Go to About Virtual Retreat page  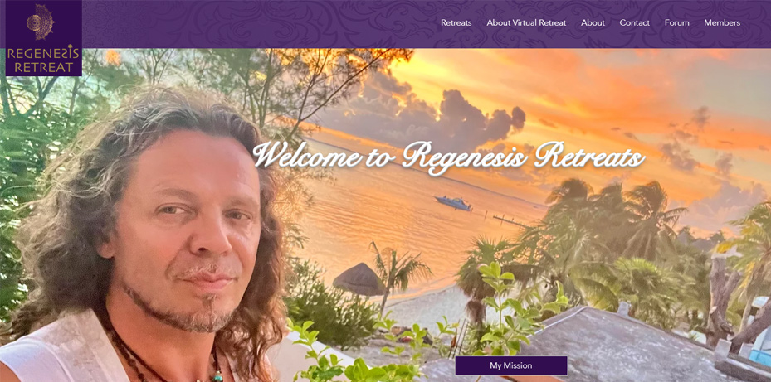(x=526, y=22)
